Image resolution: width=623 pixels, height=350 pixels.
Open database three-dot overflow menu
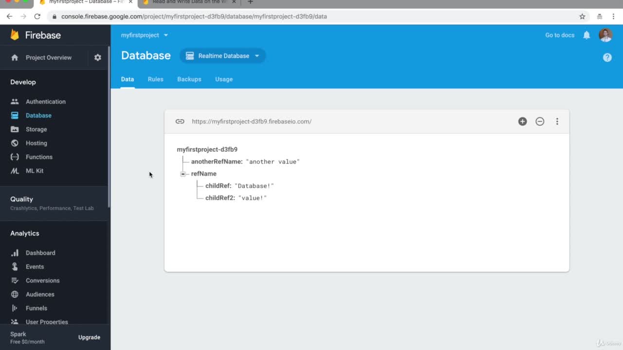click(557, 122)
